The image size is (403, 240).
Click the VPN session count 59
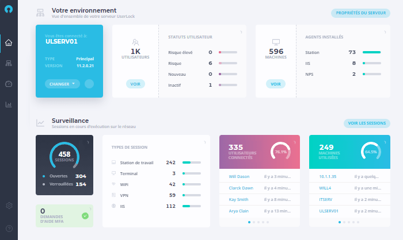[x=172, y=195]
